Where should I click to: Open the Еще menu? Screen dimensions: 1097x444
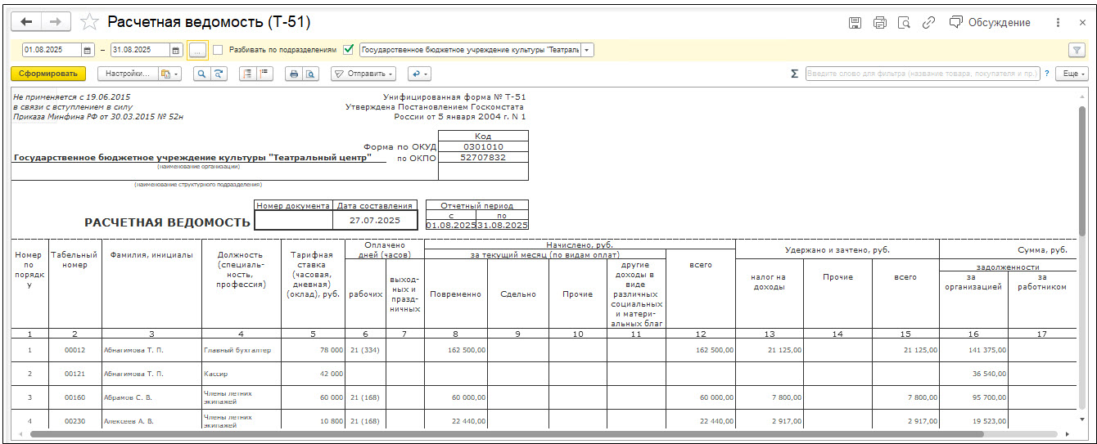[x=1072, y=74]
